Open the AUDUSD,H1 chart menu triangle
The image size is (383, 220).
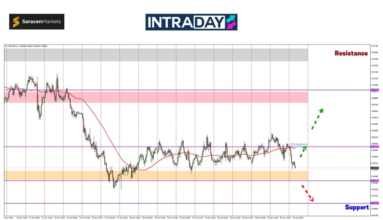point(6,46)
